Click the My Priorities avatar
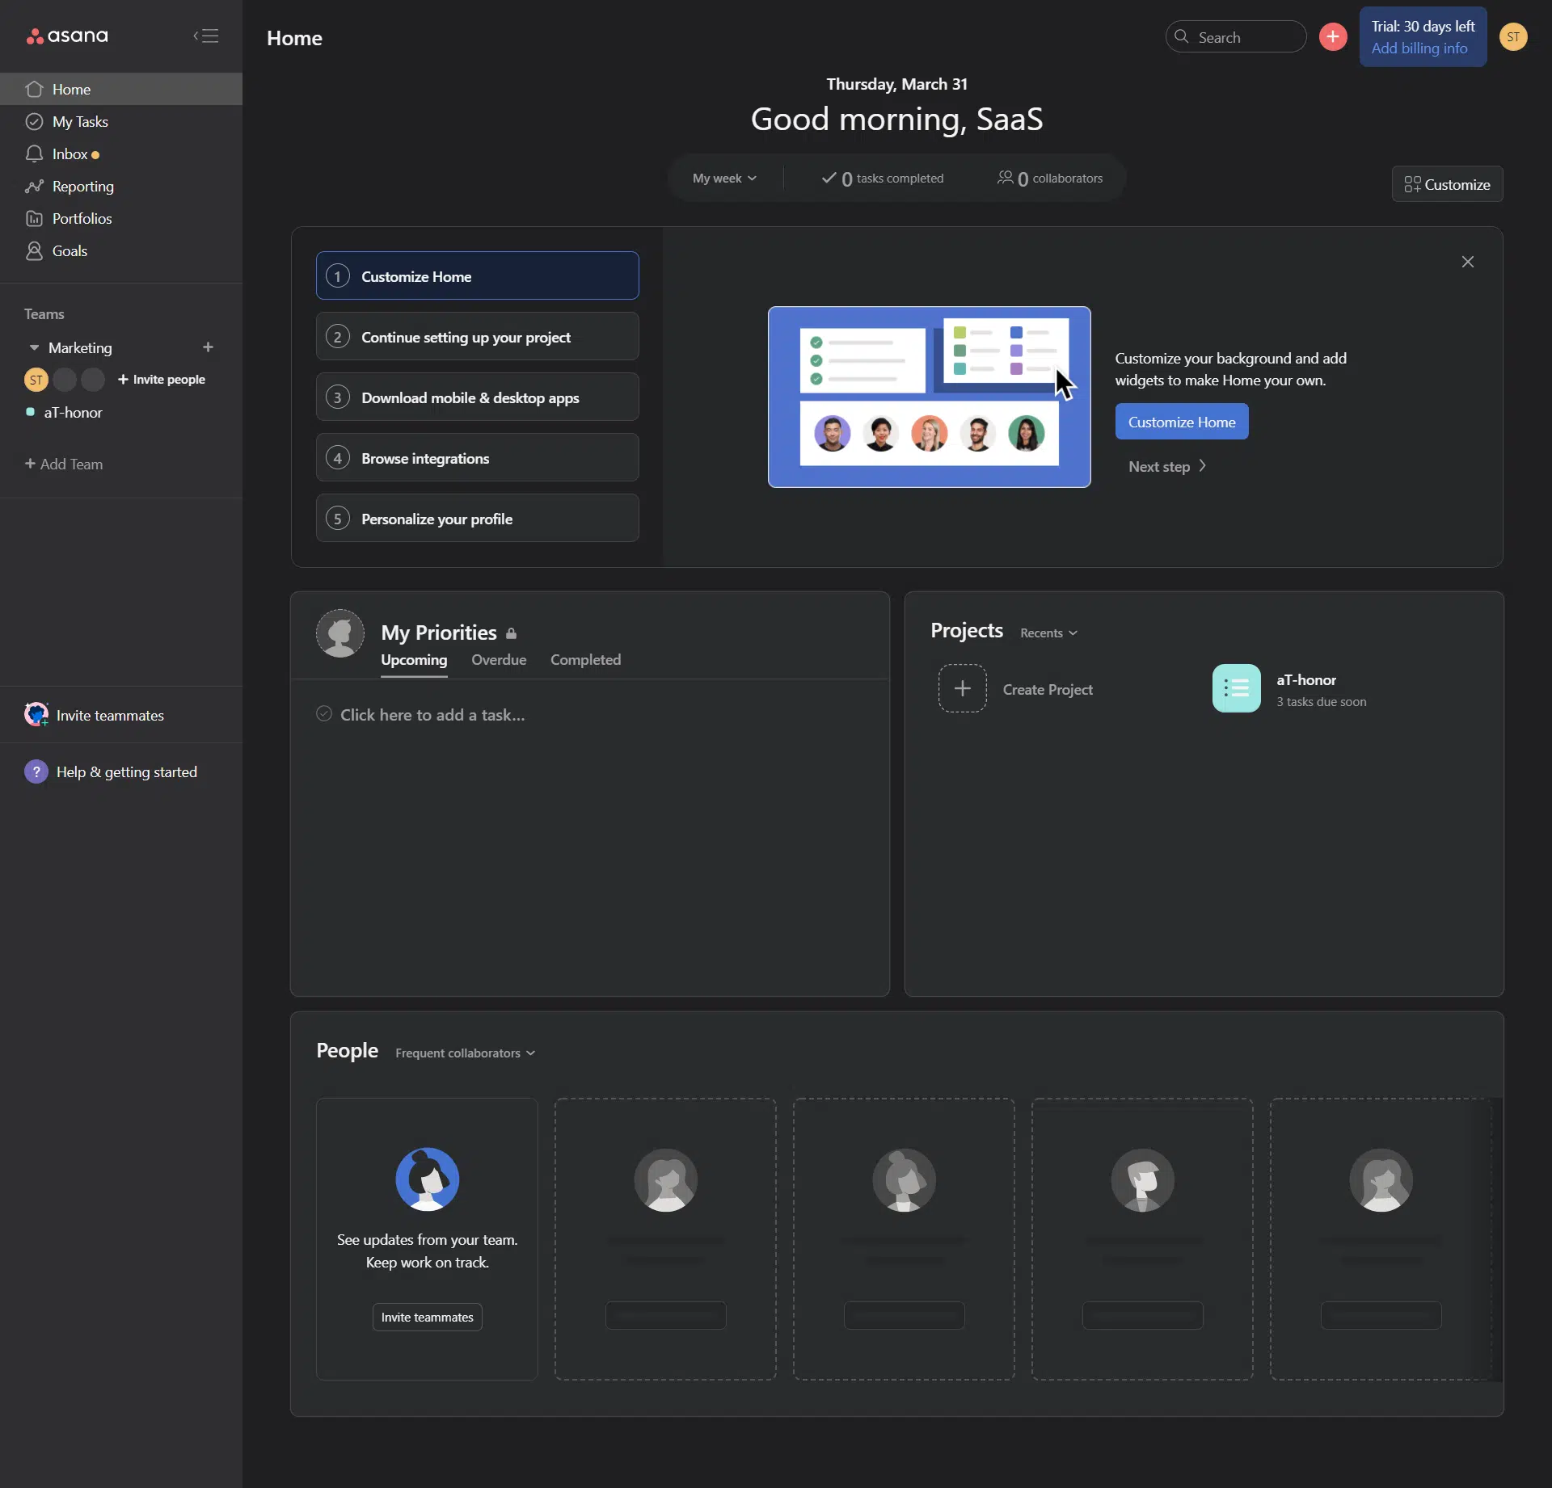 click(339, 633)
